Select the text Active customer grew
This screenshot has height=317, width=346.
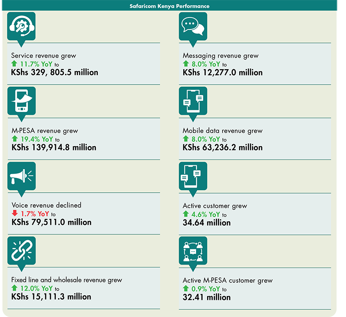tap(215, 206)
